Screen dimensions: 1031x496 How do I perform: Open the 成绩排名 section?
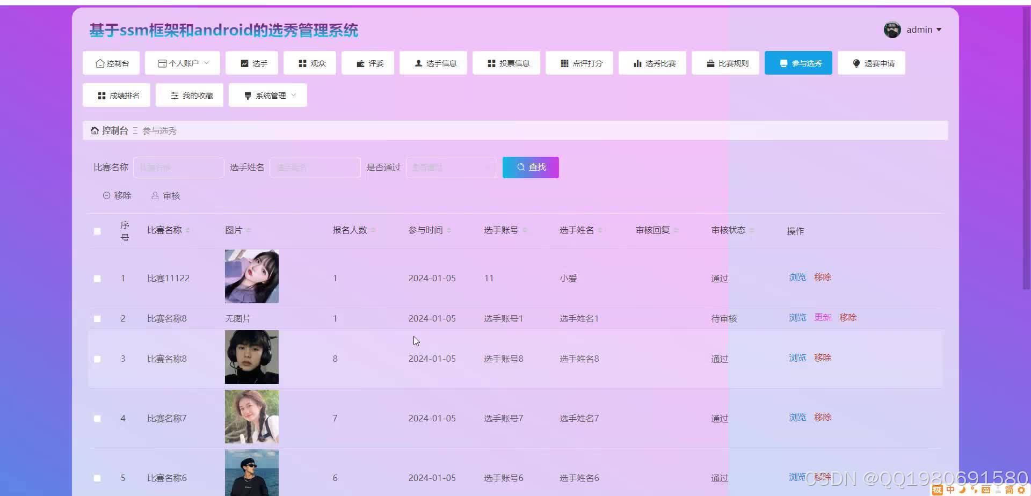pos(117,95)
